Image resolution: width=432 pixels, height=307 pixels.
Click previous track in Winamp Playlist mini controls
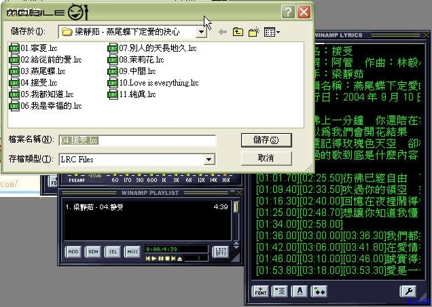click(x=148, y=259)
